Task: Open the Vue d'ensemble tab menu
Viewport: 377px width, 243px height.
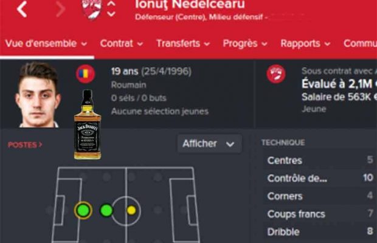Action: point(46,44)
